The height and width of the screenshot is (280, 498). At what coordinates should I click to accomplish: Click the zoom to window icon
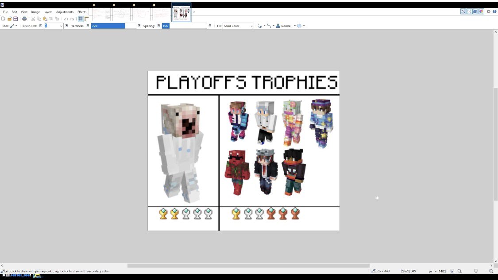tap(452, 271)
